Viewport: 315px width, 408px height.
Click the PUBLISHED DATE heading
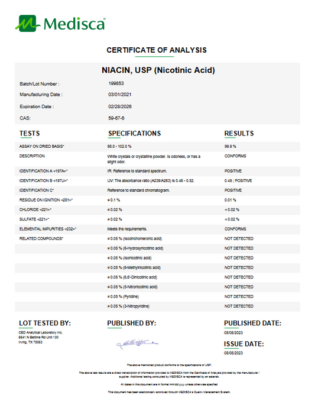(252, 323)
